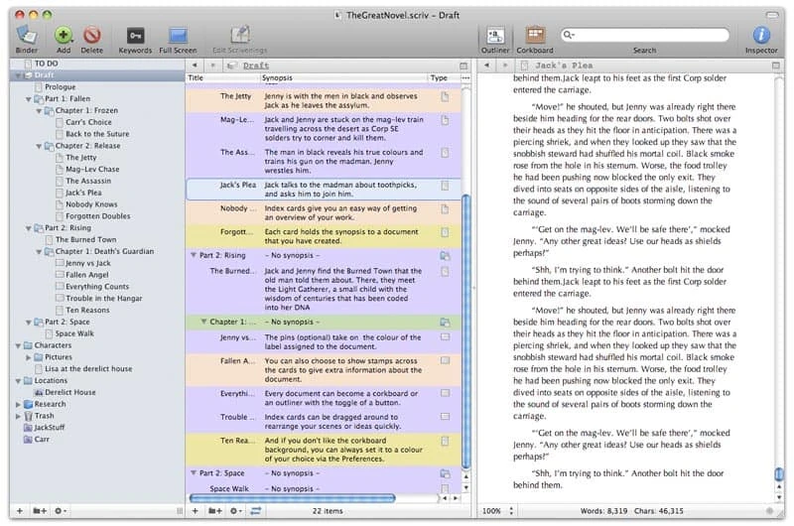Viewport: 794px width, 526px height.
Task: Select the Carr item in the binder
Action: point(42,440)
